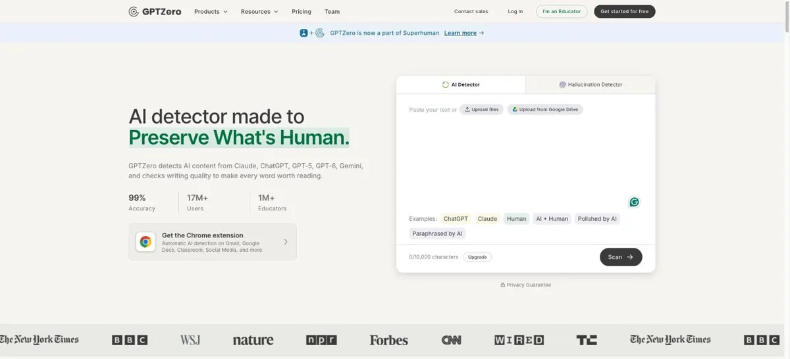
Task: Click the Upgrade button
Action: [477, 257]
